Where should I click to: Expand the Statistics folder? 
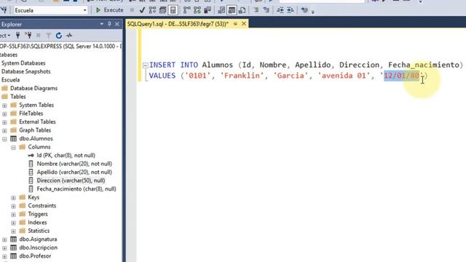(13, 231)
